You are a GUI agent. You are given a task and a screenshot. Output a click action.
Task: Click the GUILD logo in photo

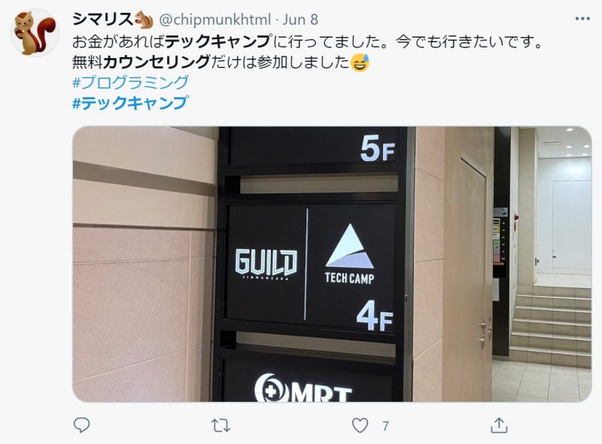[266, 263]
